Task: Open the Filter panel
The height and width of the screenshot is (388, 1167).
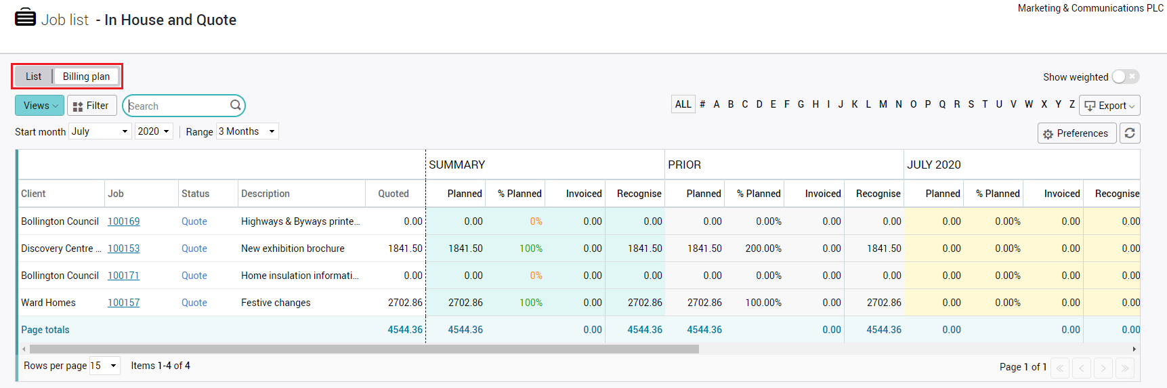Action: (x=91, y=106)
